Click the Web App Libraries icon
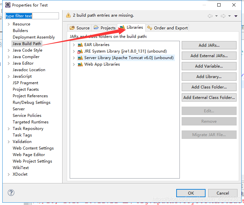The image size is (244, 205). [x=80, y=64]
